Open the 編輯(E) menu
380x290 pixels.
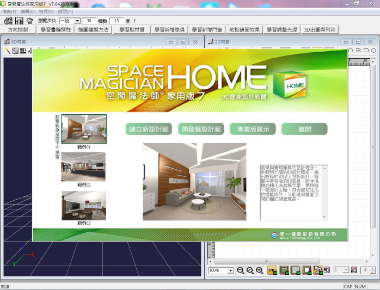pos(27,11)
